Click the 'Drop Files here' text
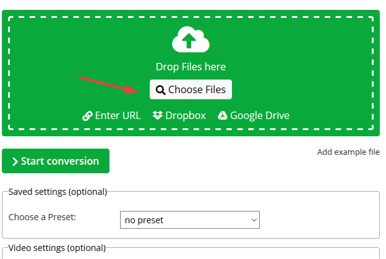386x259 pixels. 191,67
